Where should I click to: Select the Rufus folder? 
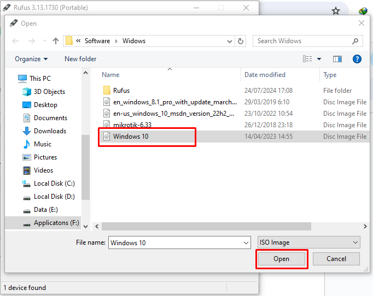(121, 91)
